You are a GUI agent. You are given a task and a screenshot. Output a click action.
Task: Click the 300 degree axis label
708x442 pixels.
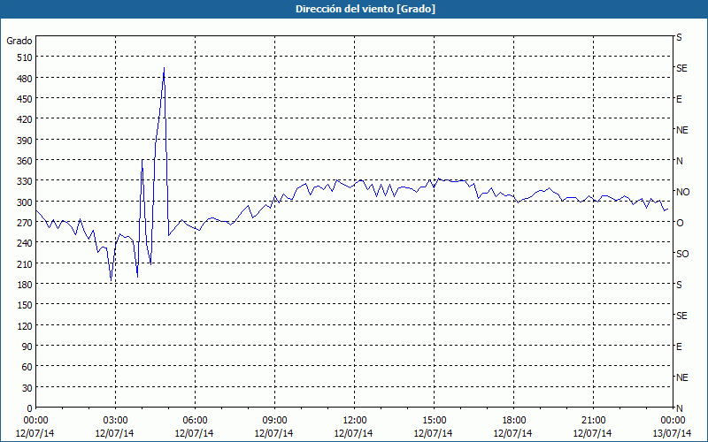pos(25,202)
